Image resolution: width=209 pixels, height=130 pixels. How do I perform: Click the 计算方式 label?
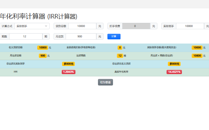7,26
